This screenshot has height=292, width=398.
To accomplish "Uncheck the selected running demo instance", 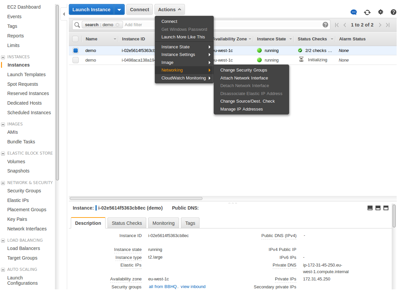I will point(75,51).
